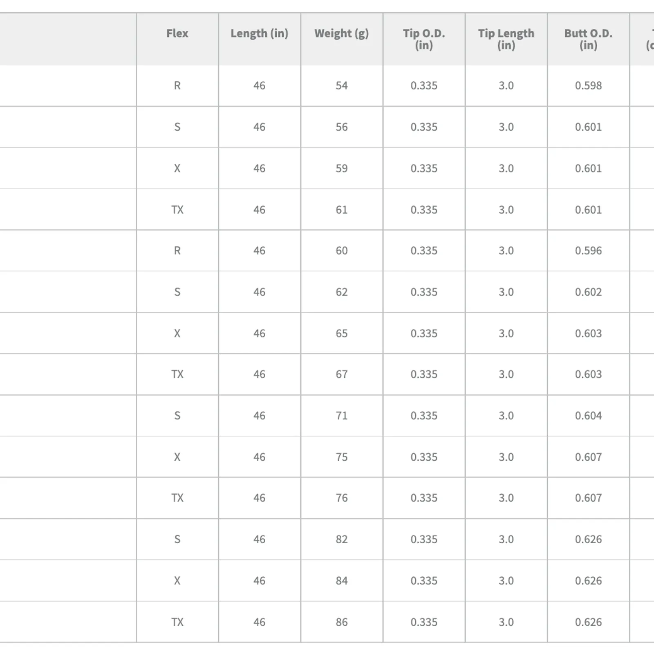Select the Butt O.D. value 0.604
Image resolution: width=654 pixels, height=654 pixels.
pyautogui.click(x=588, y=416)
